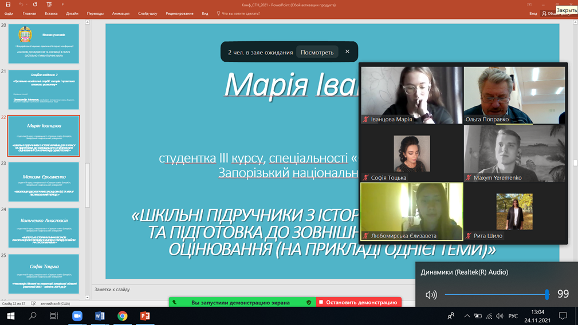This screenshot has height=325, width=578.
Task: Click muted mic icon beside Рита Шило
Action: (469, 236)
